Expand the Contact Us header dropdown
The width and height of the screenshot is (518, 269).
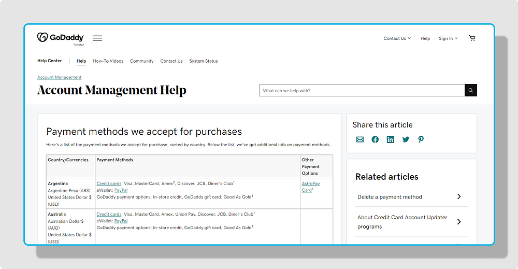point(397,38)
